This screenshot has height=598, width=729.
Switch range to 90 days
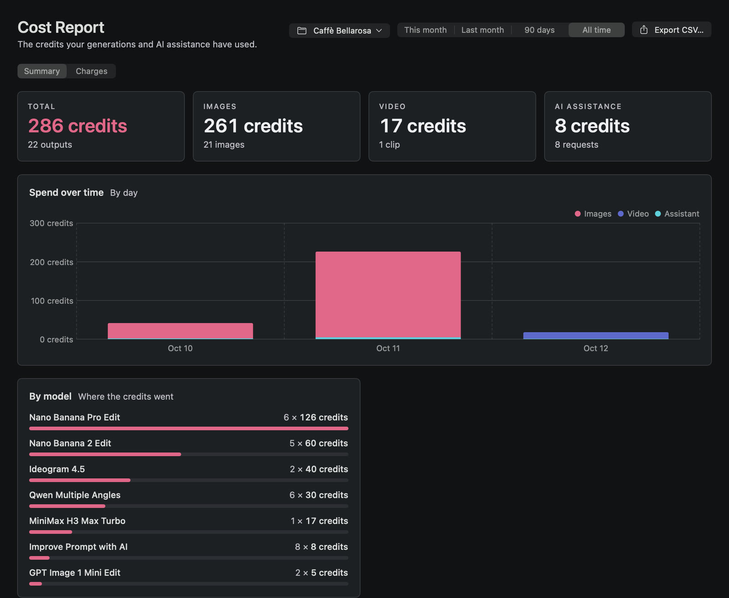[539, 30]
